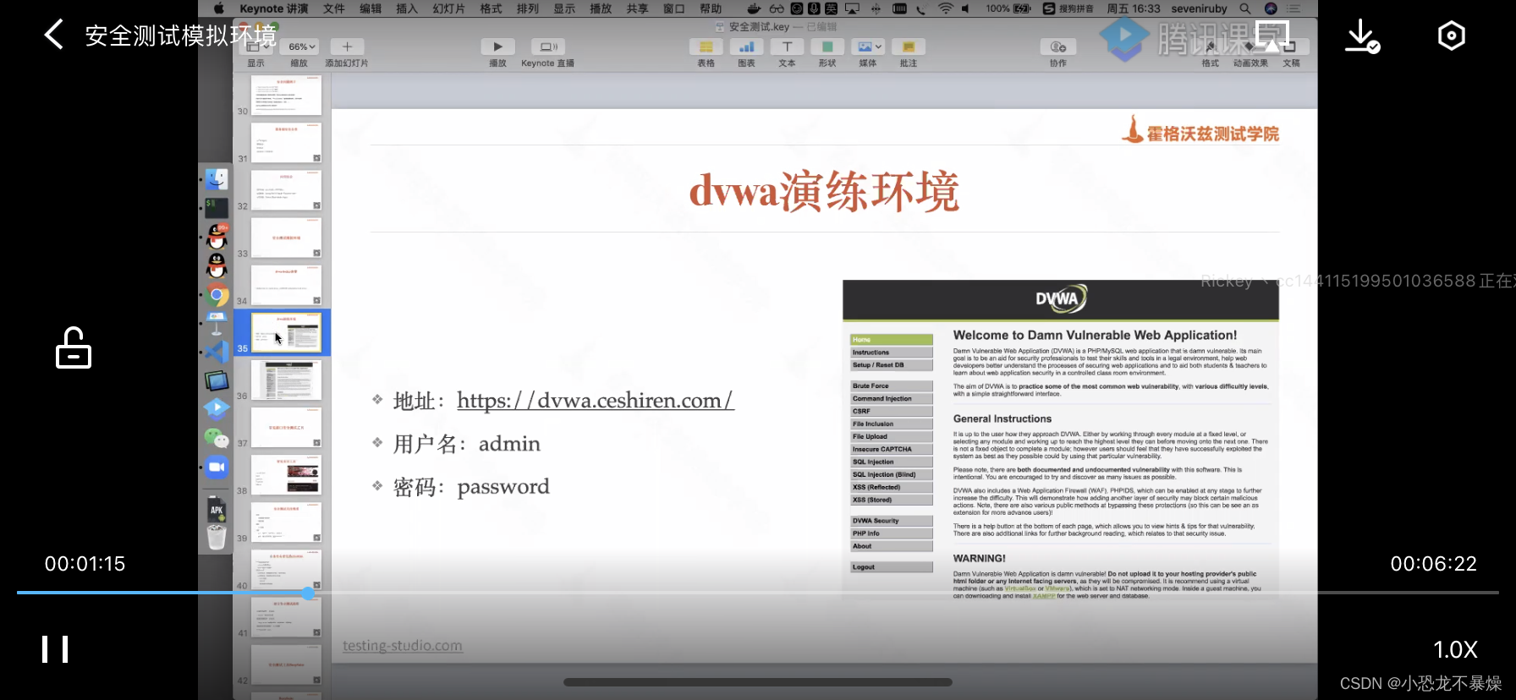This screenshot has width=1516, height=700.
Task: Click the testing-studio.com footer link
Action: (x=403, y=646)
